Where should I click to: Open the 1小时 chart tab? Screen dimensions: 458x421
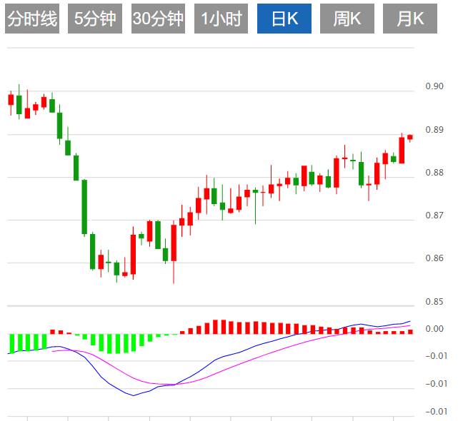point(221,19)
